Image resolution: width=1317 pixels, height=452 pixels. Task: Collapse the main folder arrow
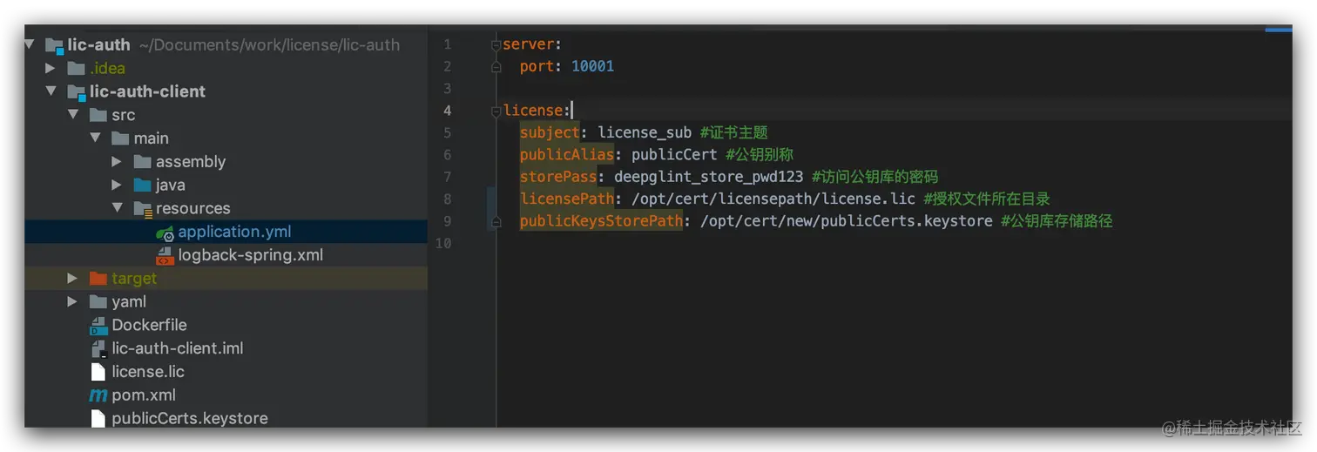pos(96,138)
